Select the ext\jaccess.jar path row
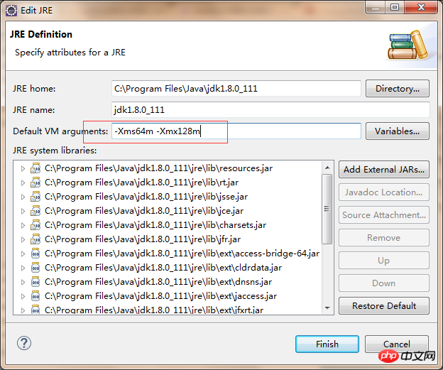Viewport: 443px width, 370px height. coord(160,296)
